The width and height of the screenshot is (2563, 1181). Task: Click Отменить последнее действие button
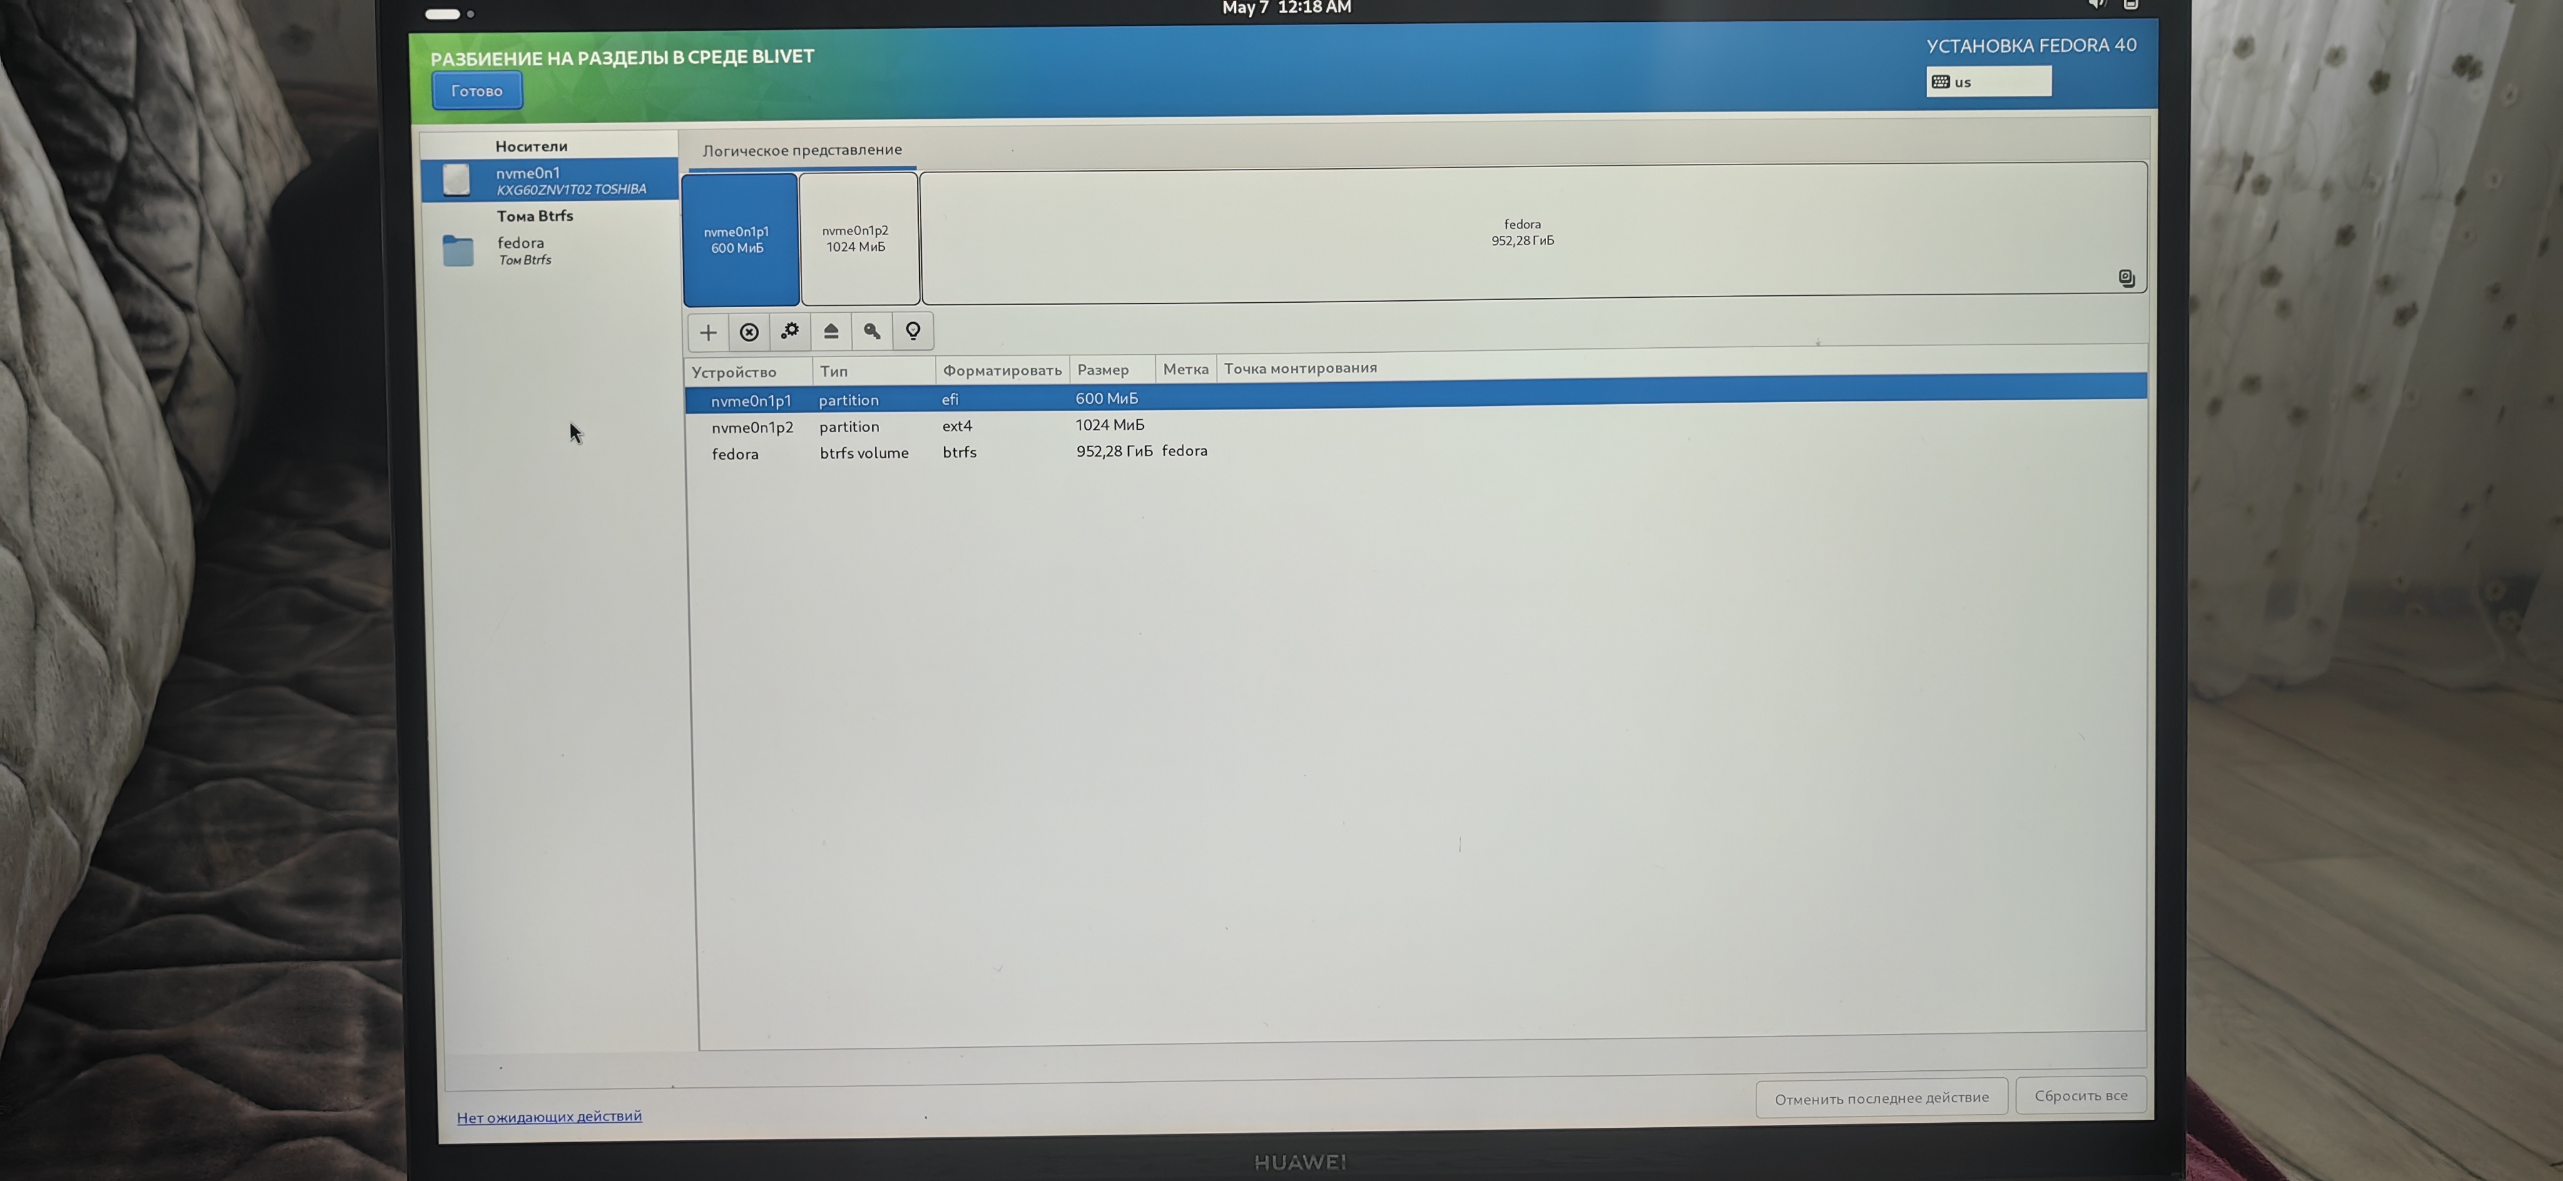click(x=1882, y=1098)
